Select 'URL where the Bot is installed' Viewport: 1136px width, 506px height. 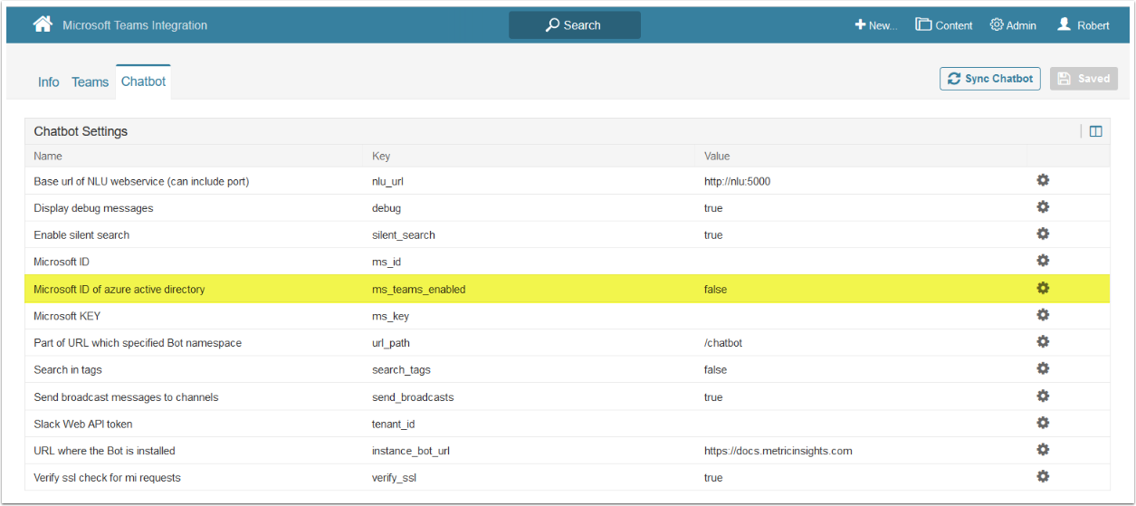click(x=104, y=451)
